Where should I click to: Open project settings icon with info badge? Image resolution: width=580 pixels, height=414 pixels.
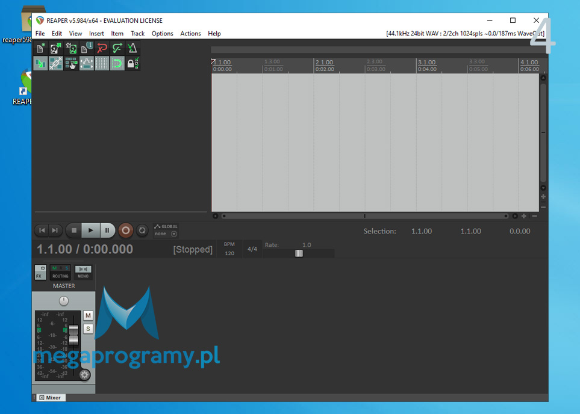[86, 48]
